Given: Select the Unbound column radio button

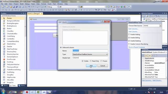Looking at the screenshot, I should (x=61, y=48).
